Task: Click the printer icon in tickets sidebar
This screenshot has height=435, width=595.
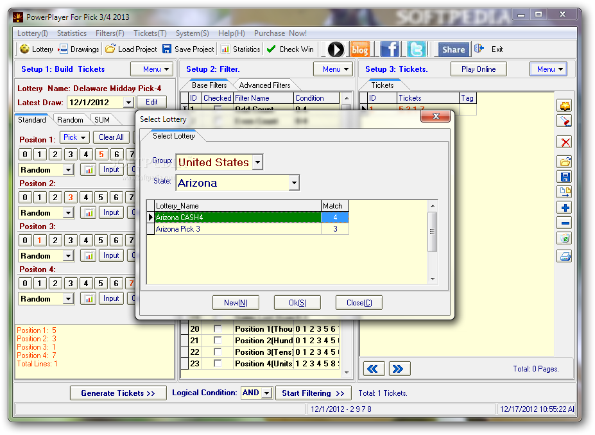Action: pos(565,257)
